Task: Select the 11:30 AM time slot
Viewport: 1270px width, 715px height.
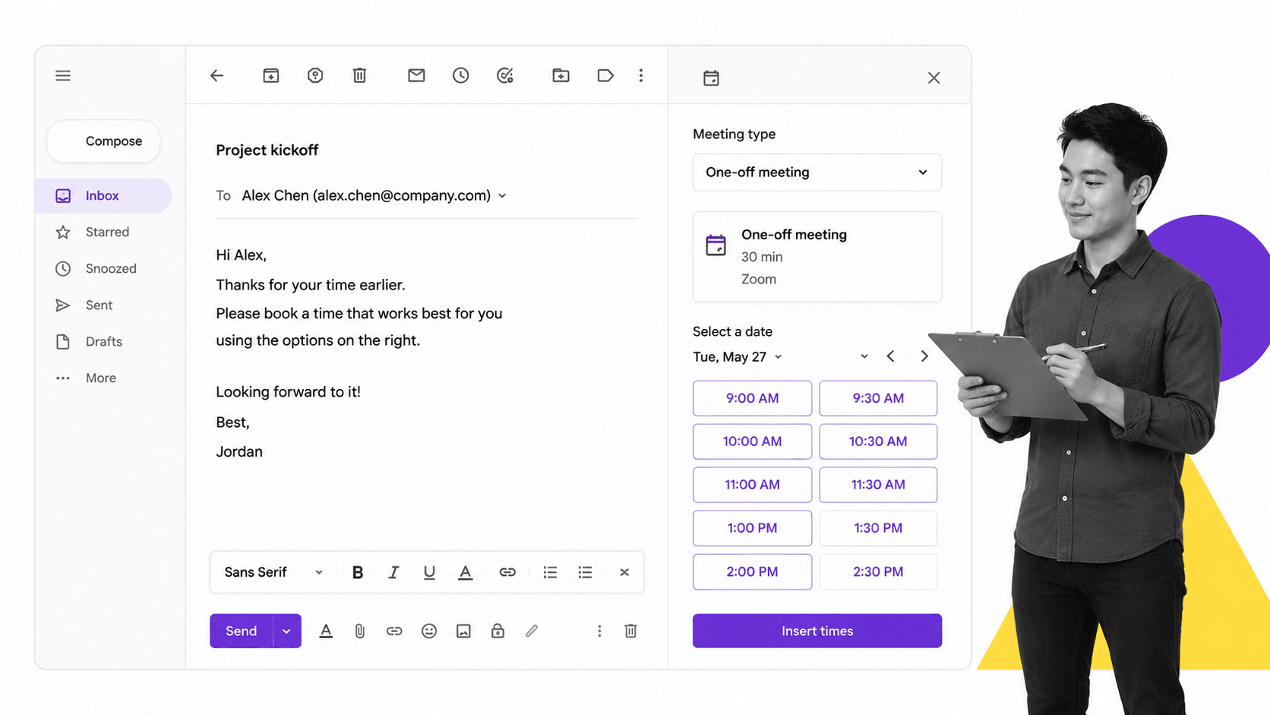Action: pos(878,485)
